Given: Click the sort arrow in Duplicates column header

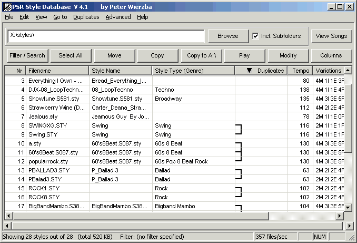Looking at the screenshot, I should tap(249, 71).
